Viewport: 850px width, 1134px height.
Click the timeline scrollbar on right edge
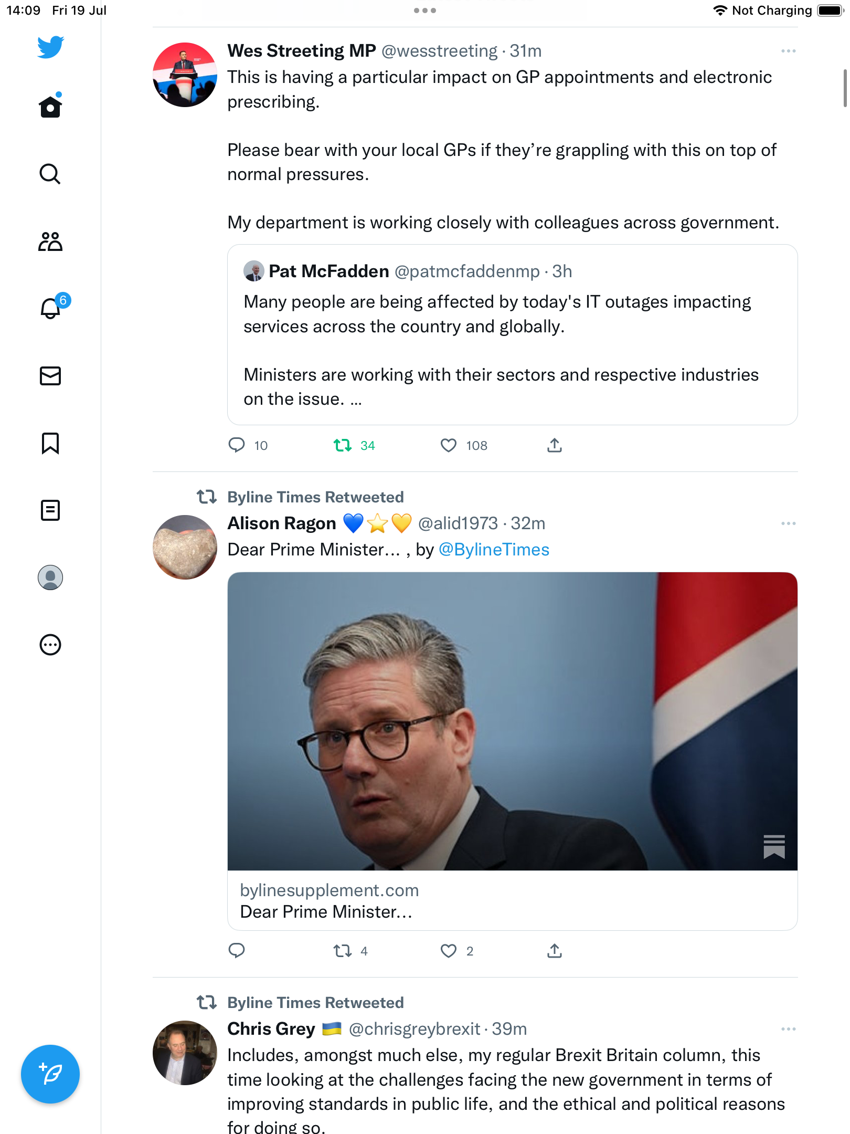(844, 88)
